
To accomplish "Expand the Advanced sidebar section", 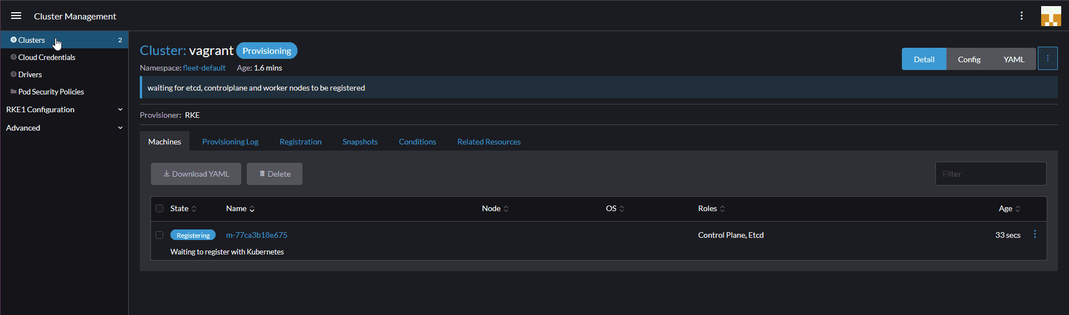I will point(120,128).
